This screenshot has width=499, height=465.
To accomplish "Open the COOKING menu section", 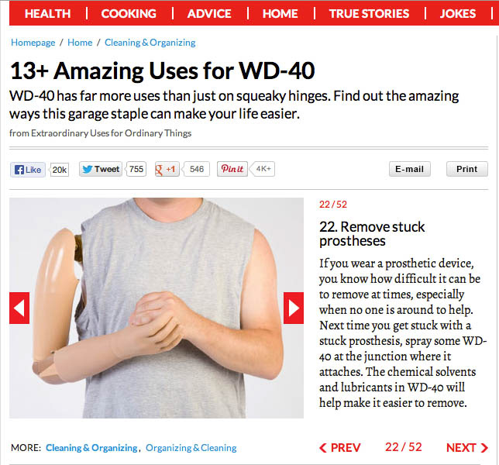I will click(x=129, y=14).
